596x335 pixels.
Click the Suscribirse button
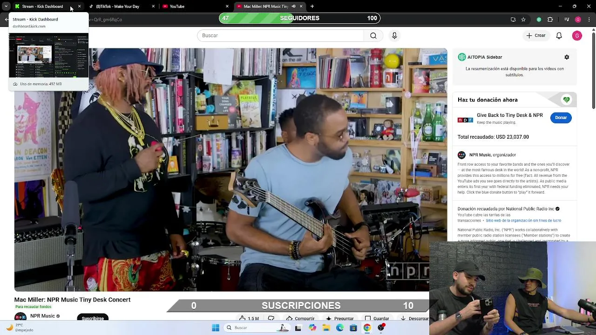[x=93, y=318]
